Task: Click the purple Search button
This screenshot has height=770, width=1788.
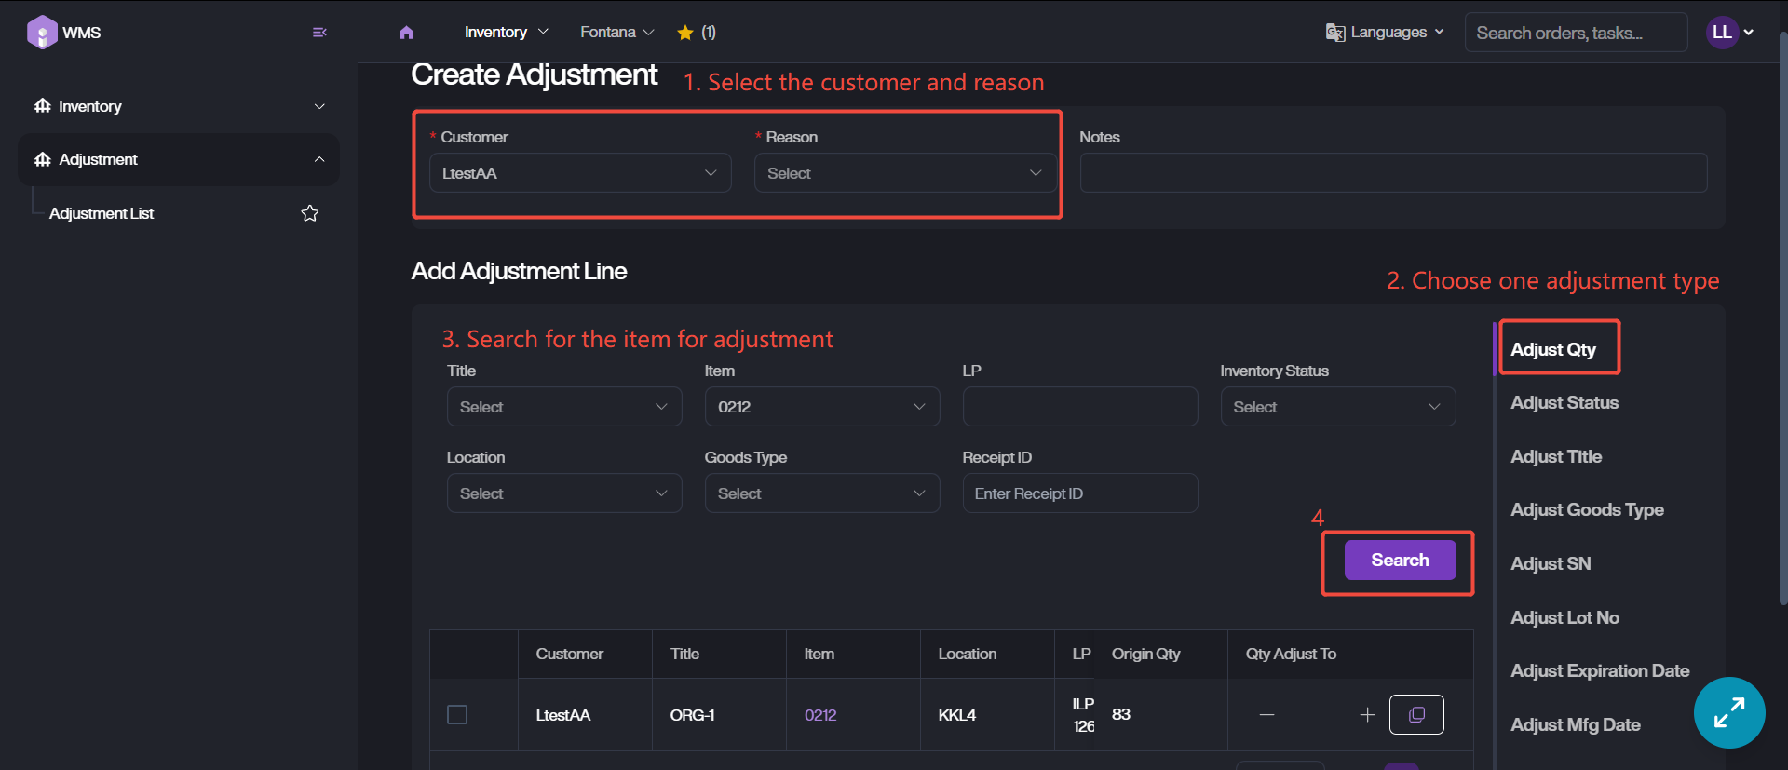Action: tap(1399, 561)
